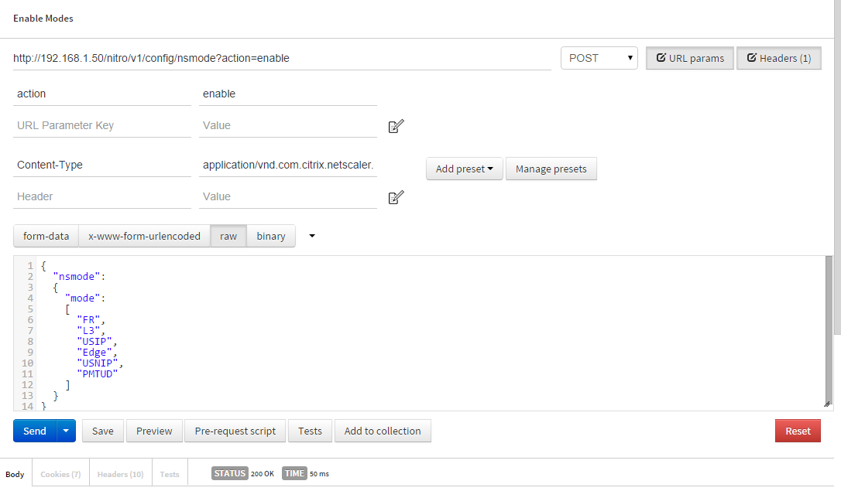Open the POST method dropdown

pyautogui.click(x=599, y=58)
